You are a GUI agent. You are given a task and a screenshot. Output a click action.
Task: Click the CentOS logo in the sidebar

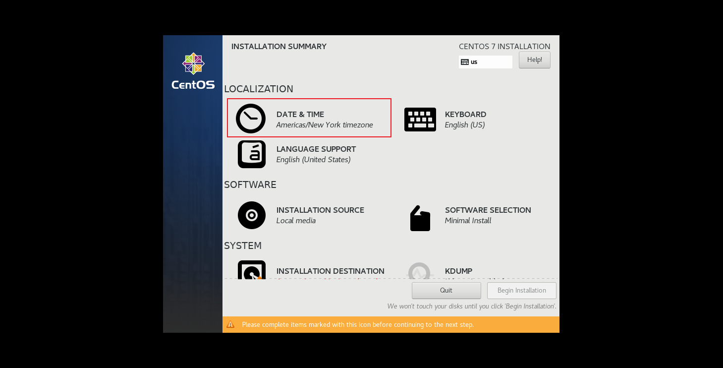tap(193, 71)
